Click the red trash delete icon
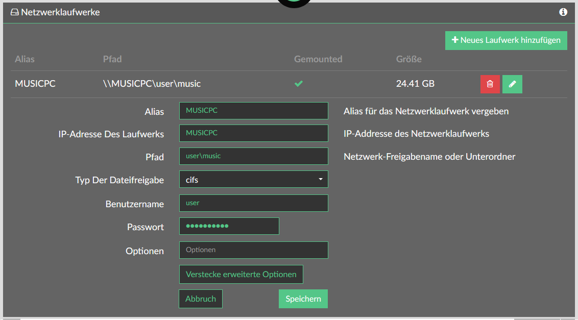This screenshot has height=320, width=578. [490, 84]
